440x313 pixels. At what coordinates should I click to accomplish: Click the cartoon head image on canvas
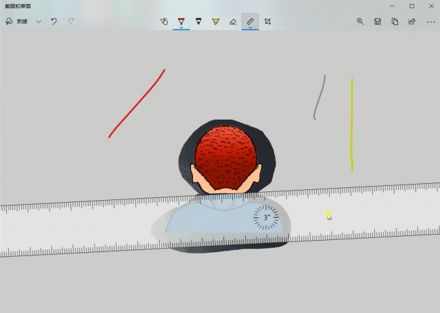[x=227, y=160]
